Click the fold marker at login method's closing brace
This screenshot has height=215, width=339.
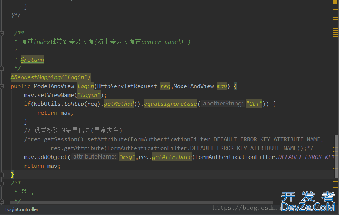(x=2, y=175)
